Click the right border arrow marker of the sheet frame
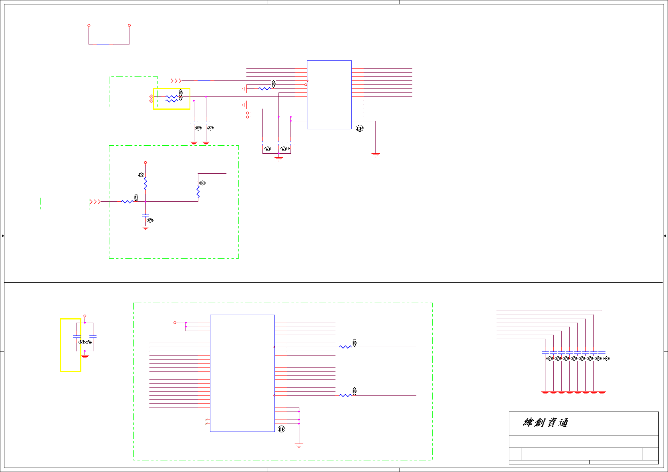This screenshot has width=668, height=472. (665, 236)
